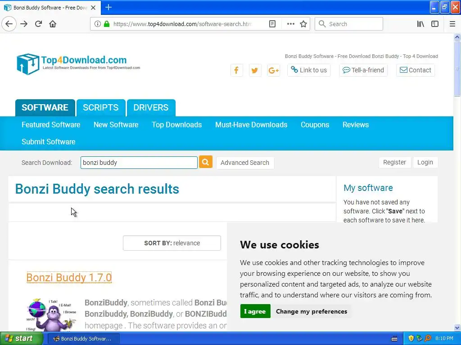Viewport: 461px width, 345px height.
Task: Click the orange search magnifier button
Action: [x=205, y=162]
